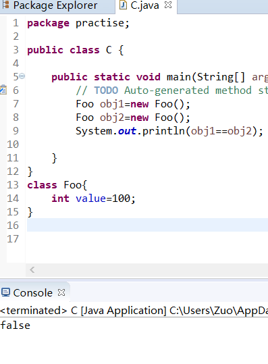Click line number 17 in the gutter
The height and width of the screenshot is (364, 268).
13,239
